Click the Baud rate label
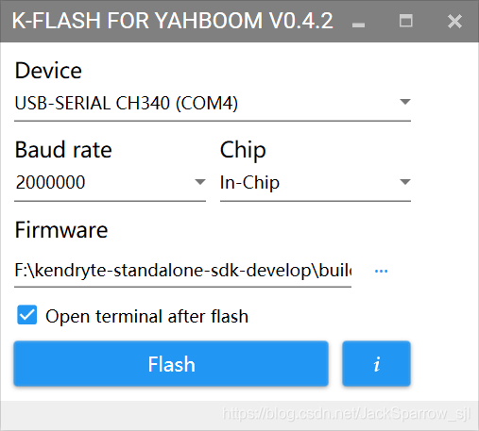 [63, 150]
